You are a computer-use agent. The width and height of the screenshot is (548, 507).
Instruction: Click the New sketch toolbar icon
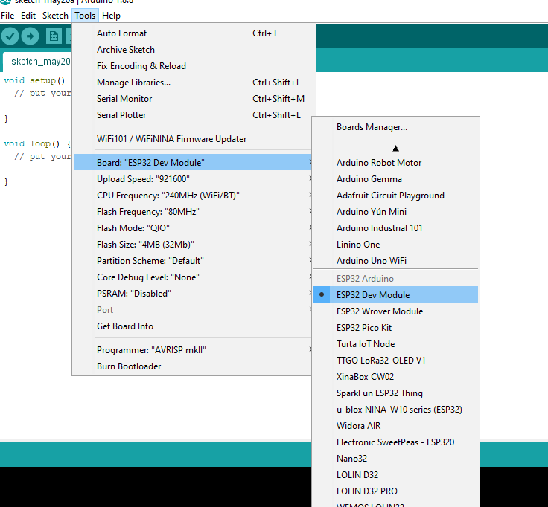pyautogui.click(x=54, y=36)
